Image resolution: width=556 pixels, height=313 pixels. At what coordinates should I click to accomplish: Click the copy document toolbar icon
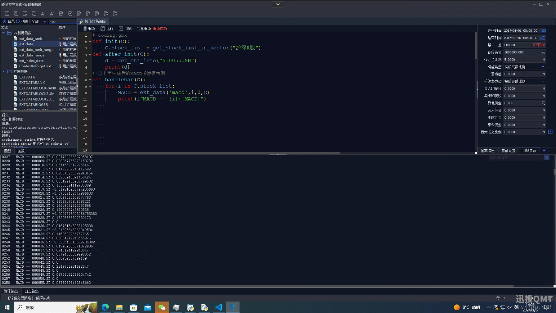click(34, 13)
